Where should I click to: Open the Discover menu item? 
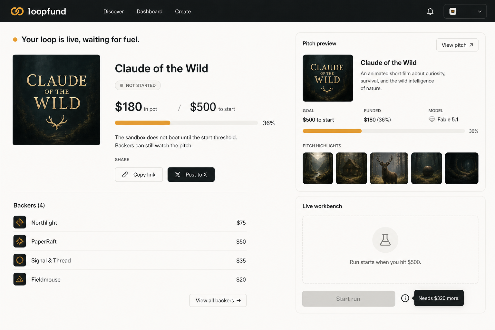pyautogui.click(x=113, y=12)
